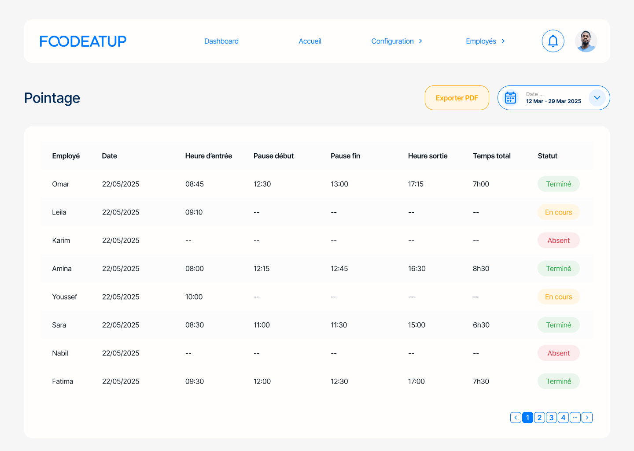
Task: Click Omar's Terminé status badge
Action: (x=558, y=184)
